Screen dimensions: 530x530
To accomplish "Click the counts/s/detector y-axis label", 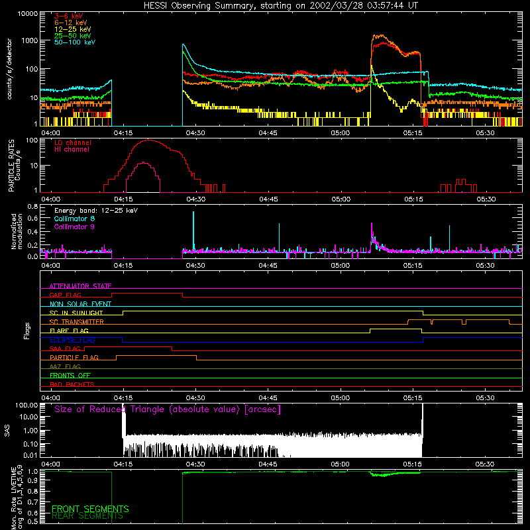I will [x=9, y=69].
